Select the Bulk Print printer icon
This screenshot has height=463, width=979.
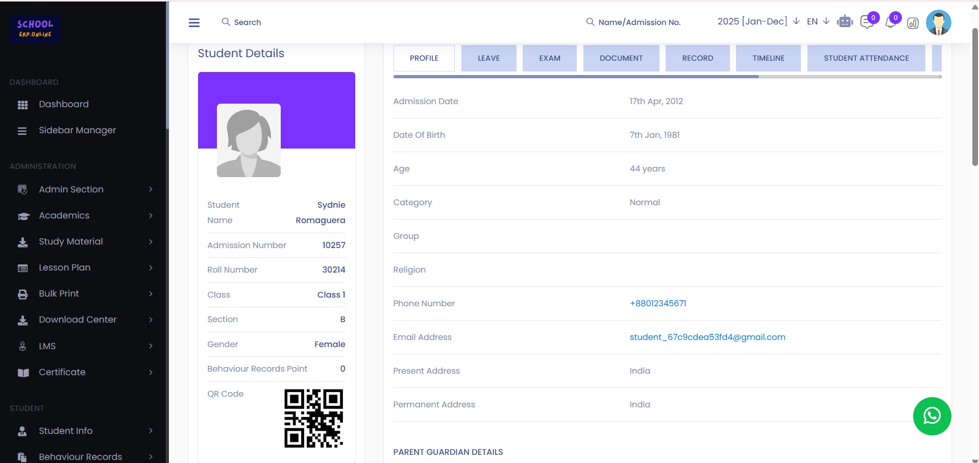[x=22, y=294]
